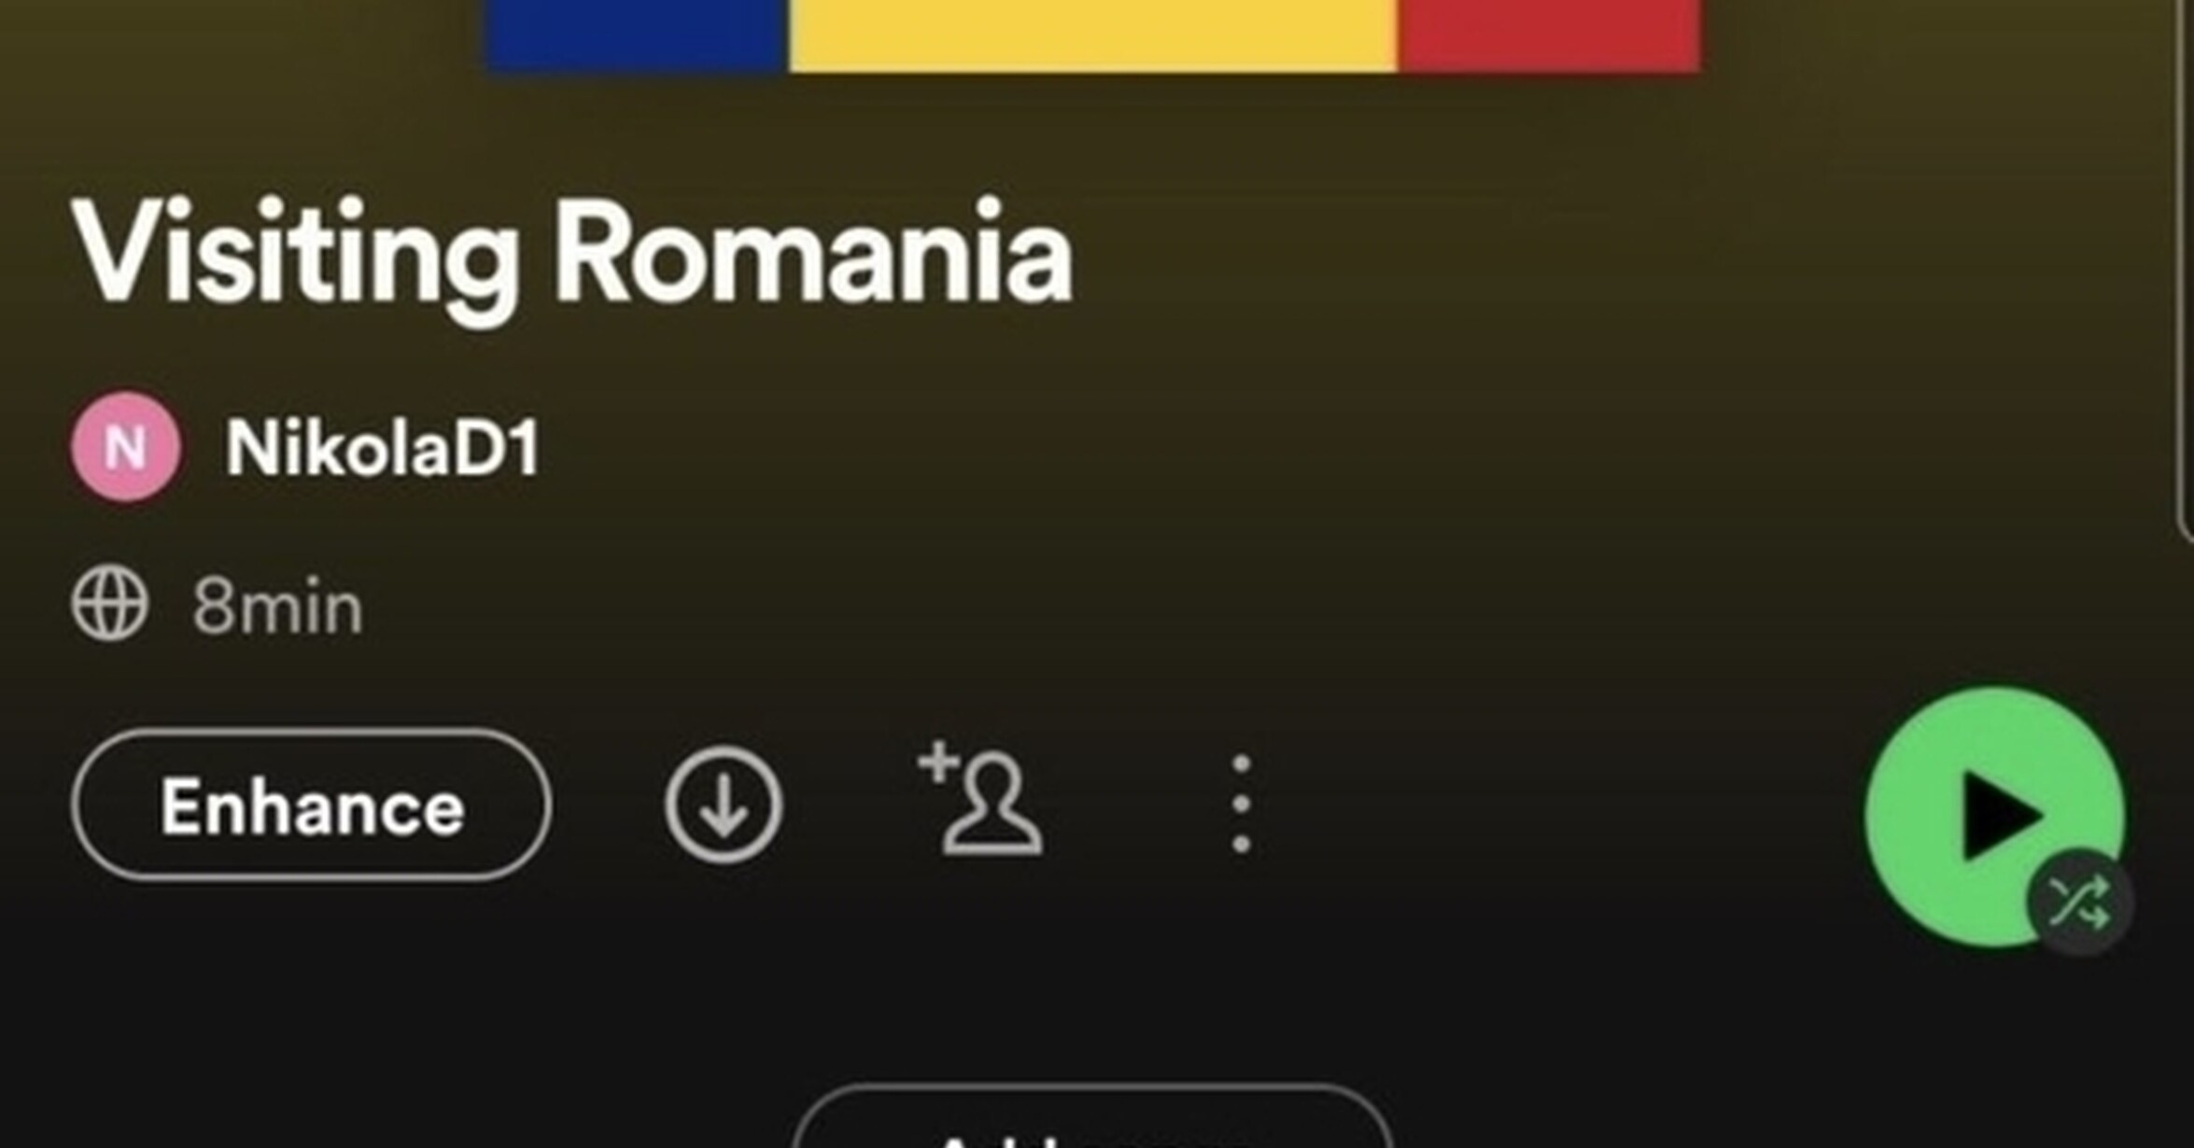The width and height of the screenshot is (2194, 1148).
Task: Click blue stripe of playlist cover
Action: coord(636,35)
